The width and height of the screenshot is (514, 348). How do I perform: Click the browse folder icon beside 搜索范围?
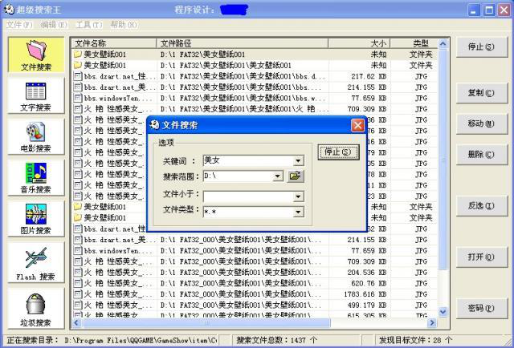296,176
